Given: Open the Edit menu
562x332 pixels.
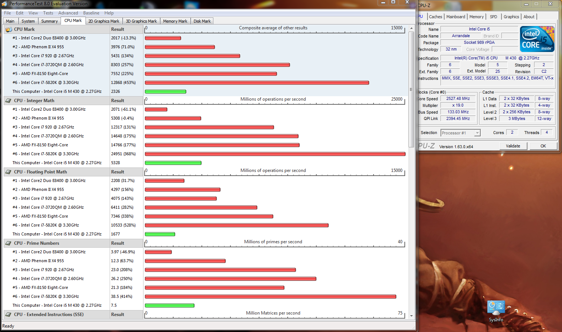Looking at the screenshot, I should (20, 13).
